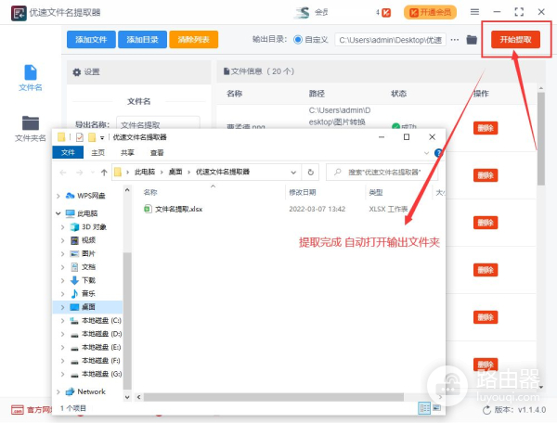
Task: Select 文档 in the navigation tree
Action: coord(88,267)
